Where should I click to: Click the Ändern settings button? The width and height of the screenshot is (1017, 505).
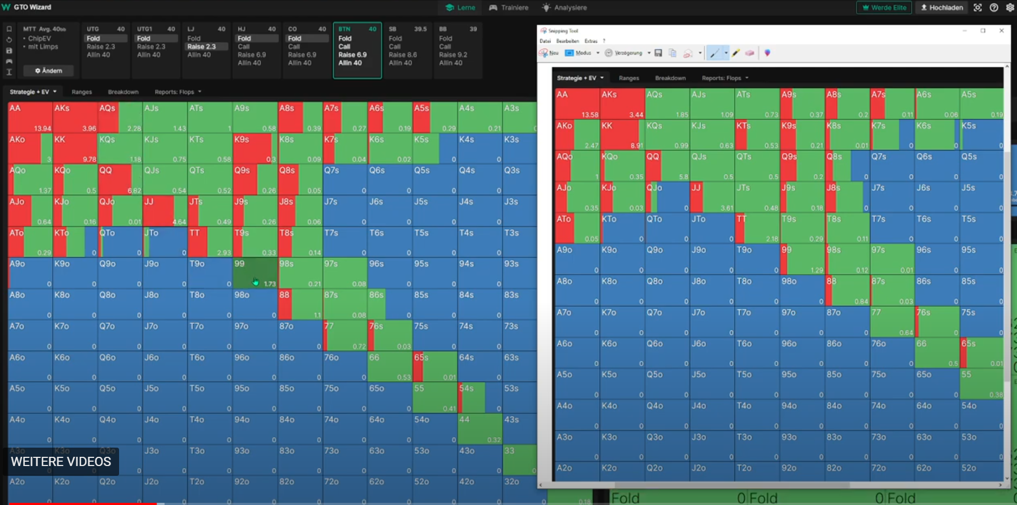click(48, 71)
